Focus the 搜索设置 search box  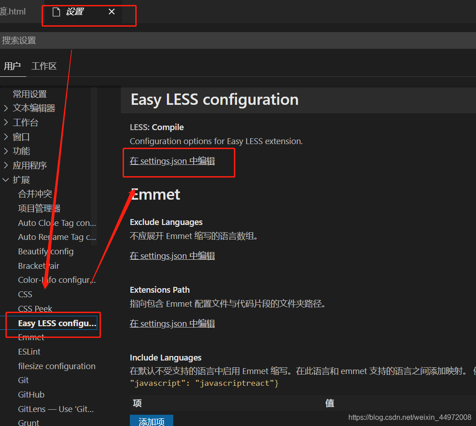238,40
